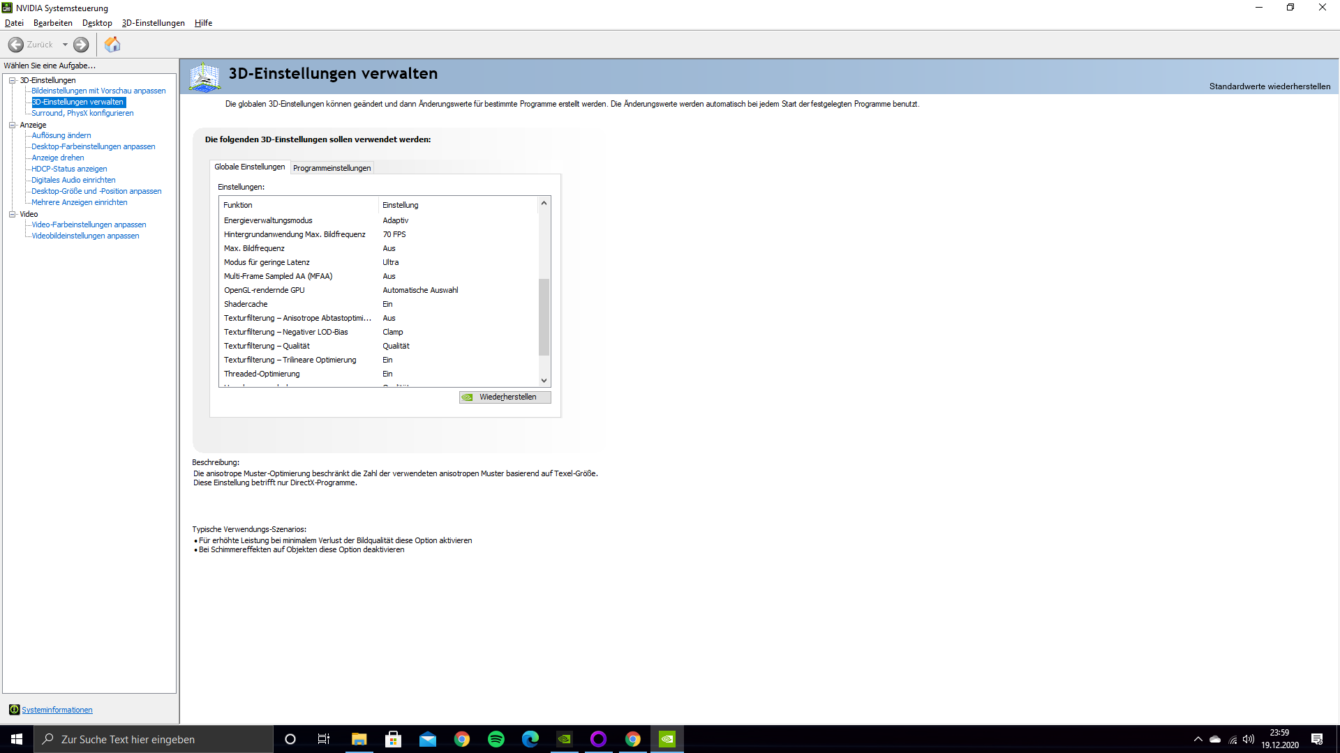Click the Systeminformationen icon at bottom left
The width and height of the screenshot is (1340, 753).
coord(14,710)
